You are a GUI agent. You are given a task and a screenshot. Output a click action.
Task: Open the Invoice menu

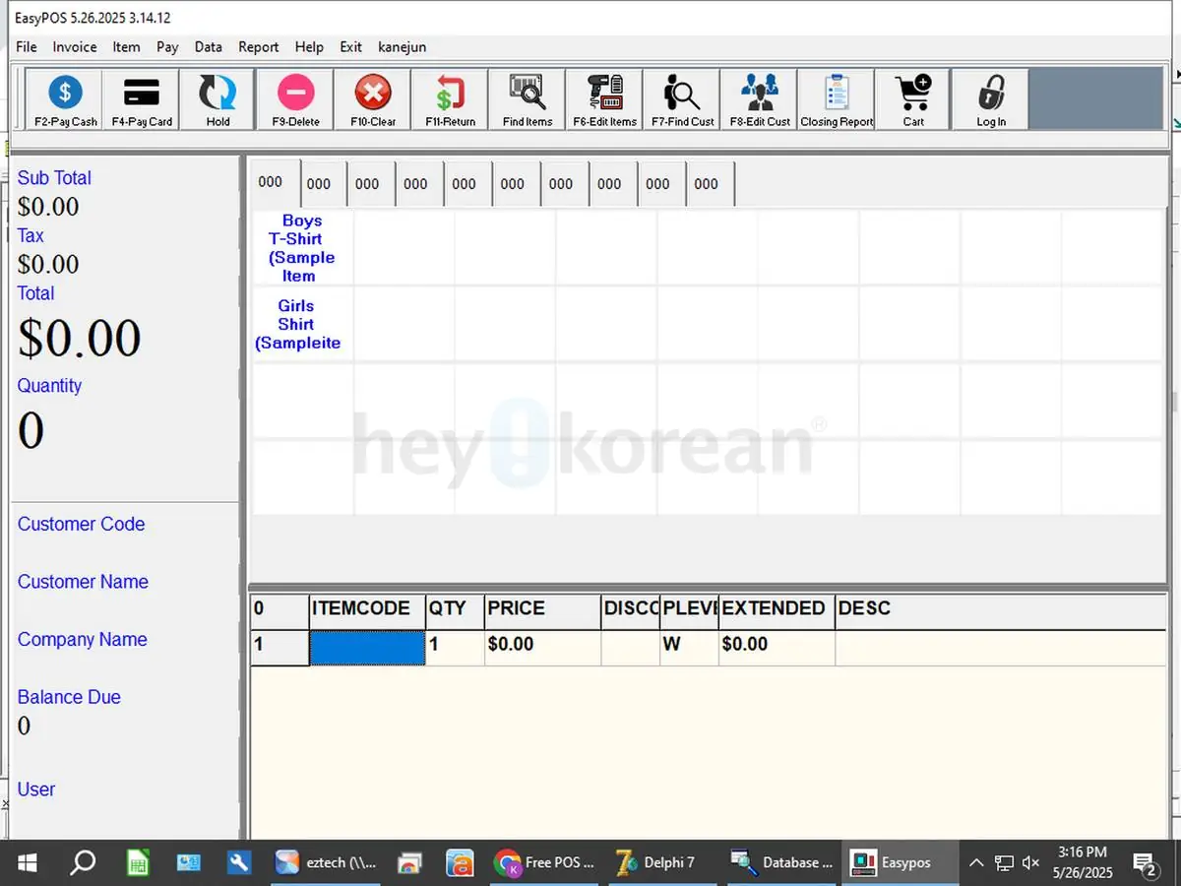(75, 46)
